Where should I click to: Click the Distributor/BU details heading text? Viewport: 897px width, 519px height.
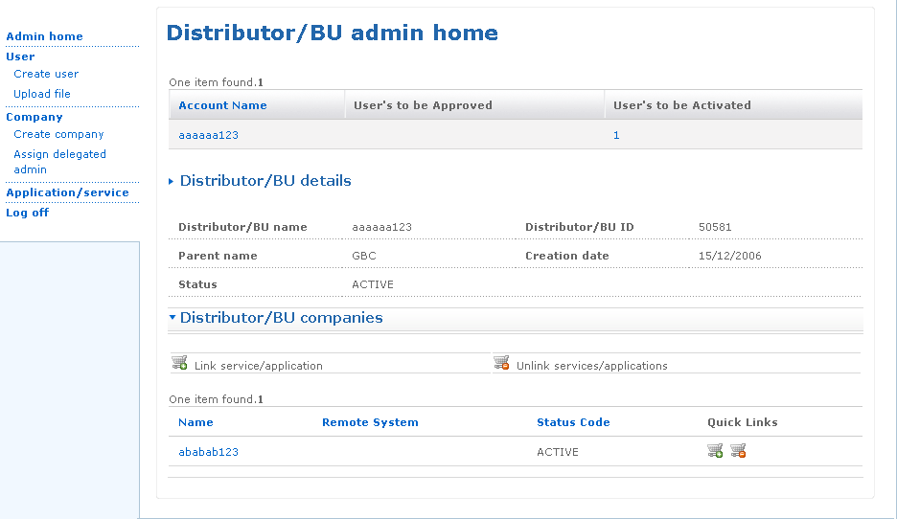[265, 181]
